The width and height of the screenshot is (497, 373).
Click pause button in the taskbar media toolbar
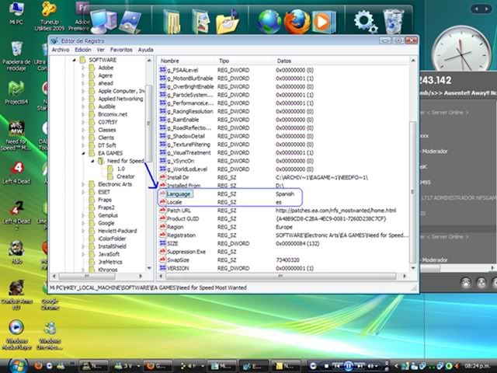348,366
